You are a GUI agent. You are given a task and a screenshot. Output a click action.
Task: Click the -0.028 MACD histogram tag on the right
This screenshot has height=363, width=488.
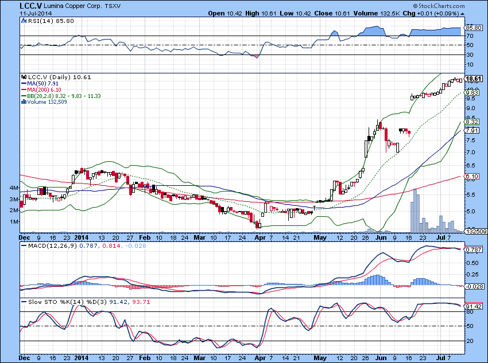click(474, 287)
